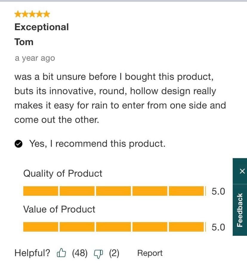Click the helpful vote count (48)
The width and height of the screenshot is (247, 266).
(80, 253)
